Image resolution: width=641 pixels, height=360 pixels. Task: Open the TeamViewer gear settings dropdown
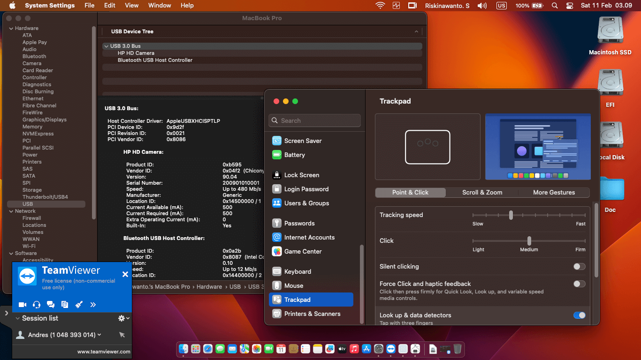click(123, 318)
